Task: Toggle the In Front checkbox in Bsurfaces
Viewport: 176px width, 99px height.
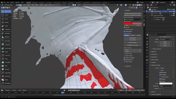Action: click(124, 28)
